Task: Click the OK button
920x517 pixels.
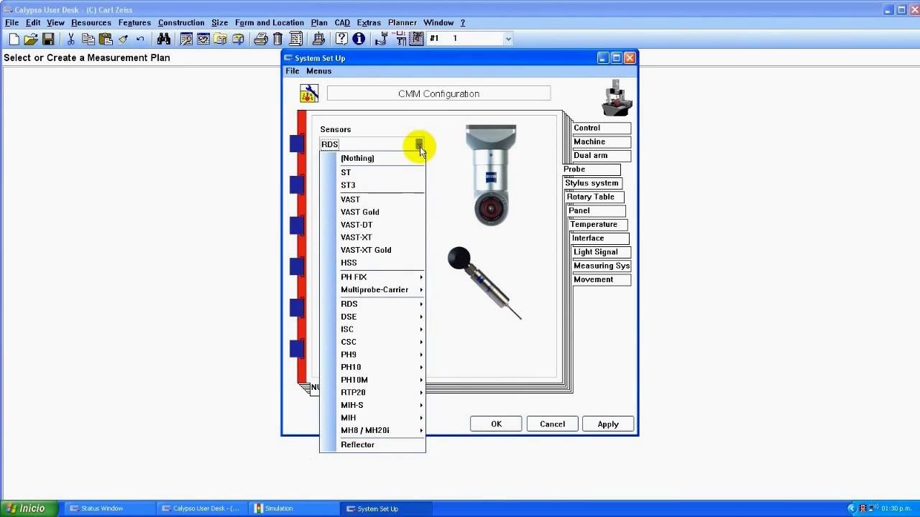Action: pos(496,424)
